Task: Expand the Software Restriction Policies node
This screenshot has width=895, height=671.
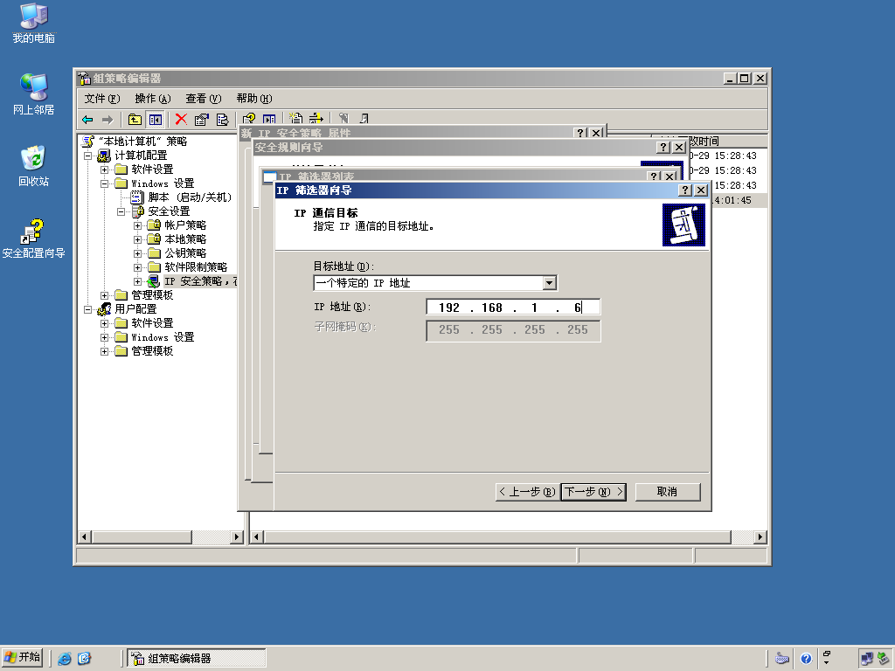Action: point(137,267)
